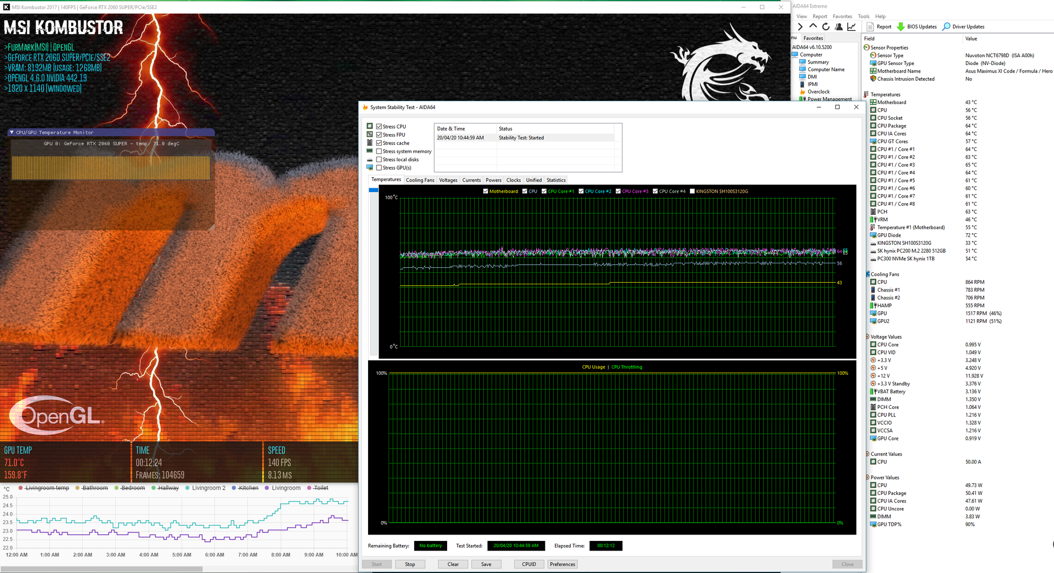1054x573 pixels.
Task: Switch to the Voltages tab
Action: [448, 180]
